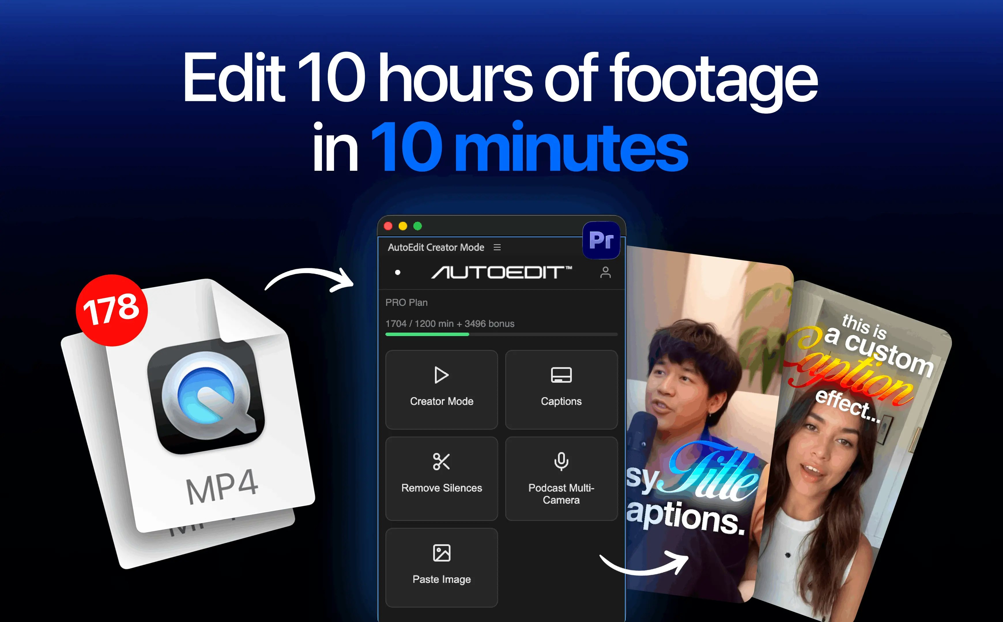Screen dimensions: 1003x622
Task: Click the white status dot beside the AUTOEDIT logo
Action: (x=397, y=272)
